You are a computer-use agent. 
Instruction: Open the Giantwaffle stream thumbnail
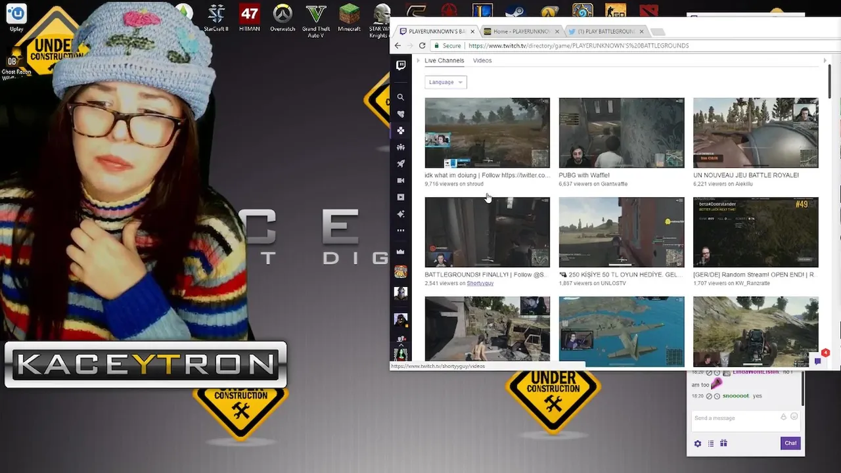pos(621,133)
